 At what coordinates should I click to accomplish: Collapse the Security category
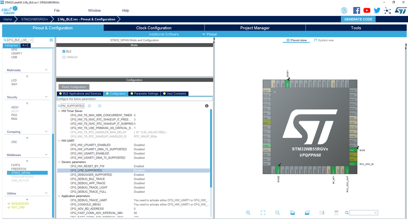(46, 97)
